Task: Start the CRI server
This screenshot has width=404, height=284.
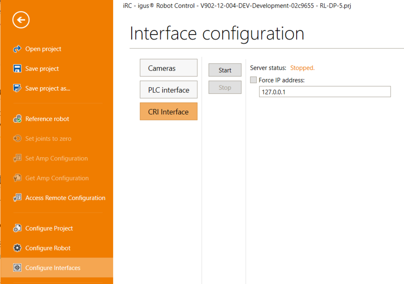Action: pyautogui.click(x=225, y=70)
